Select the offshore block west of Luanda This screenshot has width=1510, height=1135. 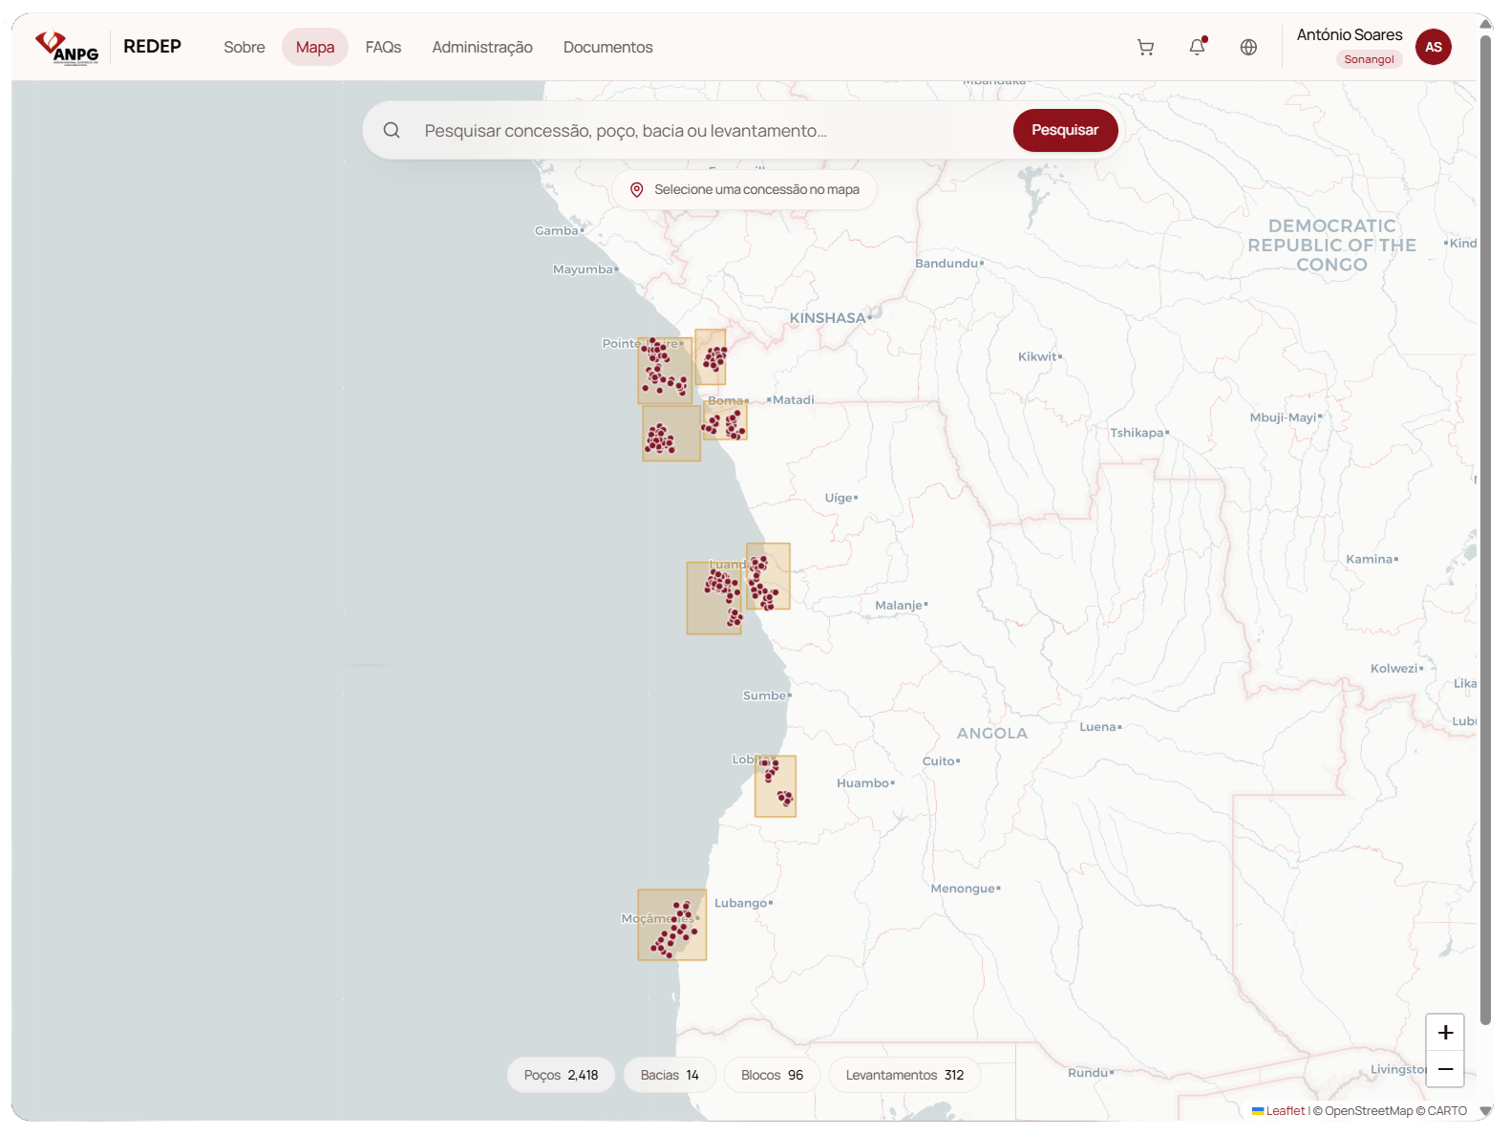[713, 598]
